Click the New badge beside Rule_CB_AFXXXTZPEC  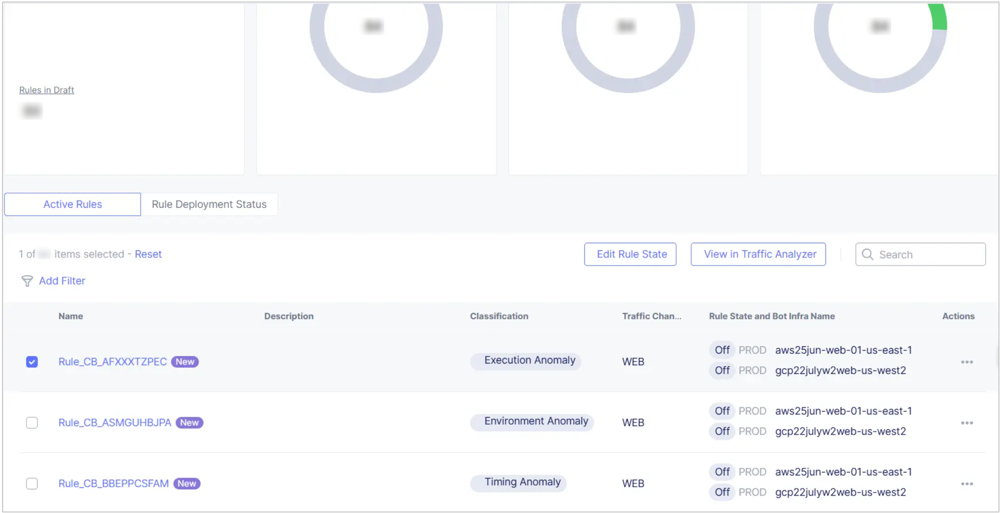pos(184,362)
